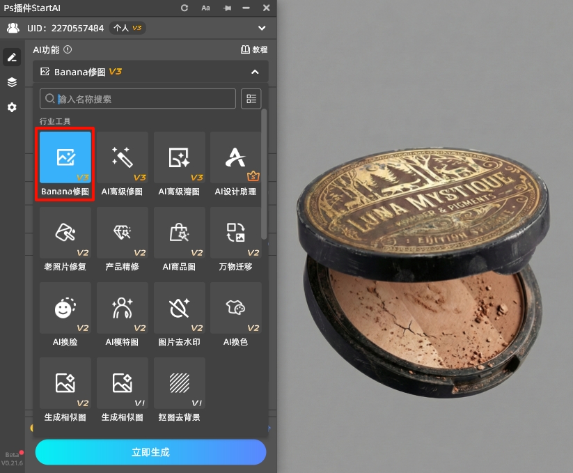Click the 立即生成 button
The height and width of the screenshot is (473, 573).
150,452
